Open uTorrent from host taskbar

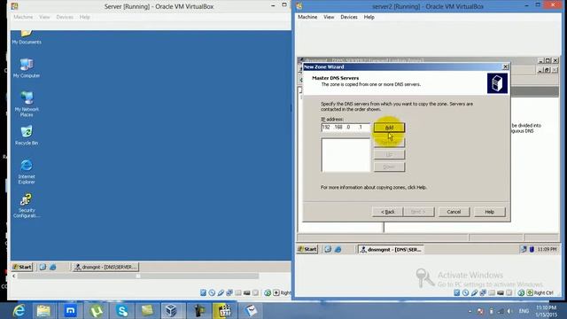tap(97, 311)
